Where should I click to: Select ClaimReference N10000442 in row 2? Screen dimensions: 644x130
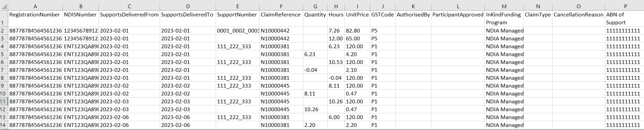point(281,30)
